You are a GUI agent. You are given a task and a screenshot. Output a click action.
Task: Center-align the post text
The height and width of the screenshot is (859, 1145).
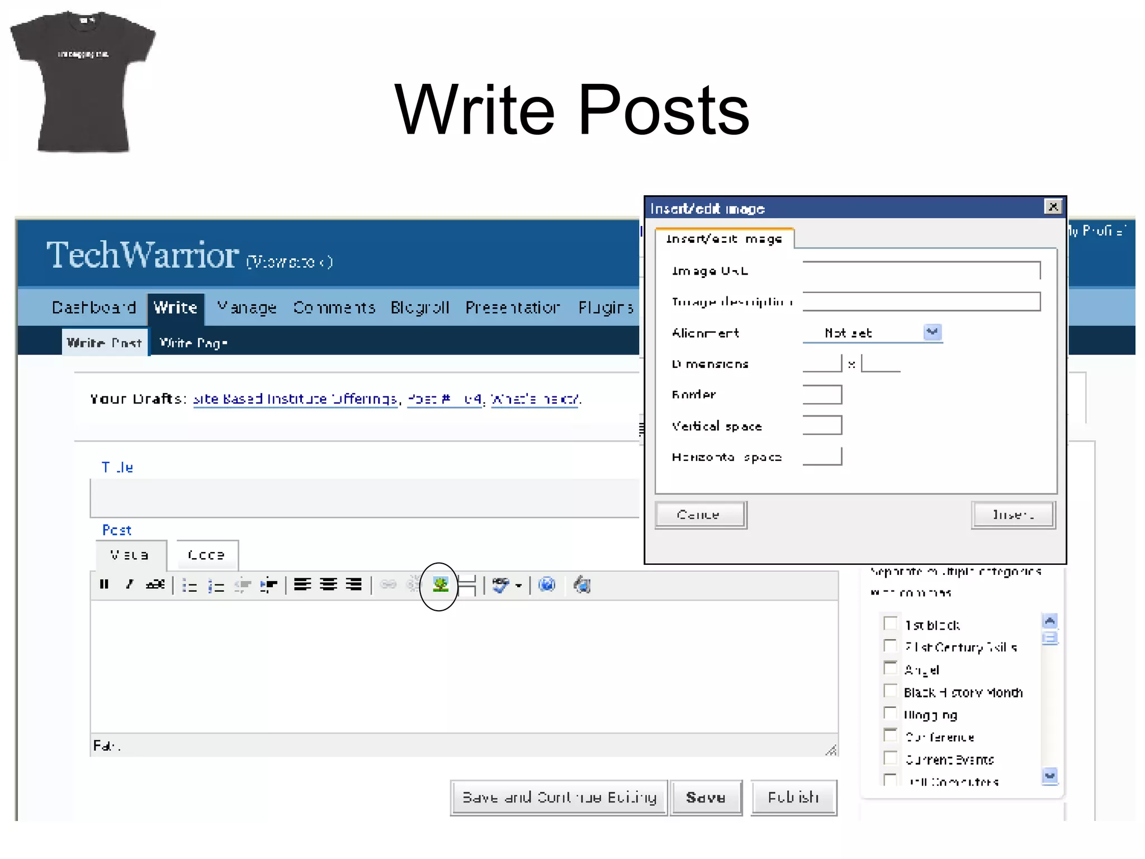(328, 585)
